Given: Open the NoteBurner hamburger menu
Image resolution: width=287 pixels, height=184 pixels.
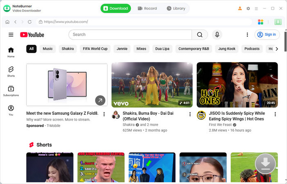Looking at the screenshot, I should (x=256, y=9).
